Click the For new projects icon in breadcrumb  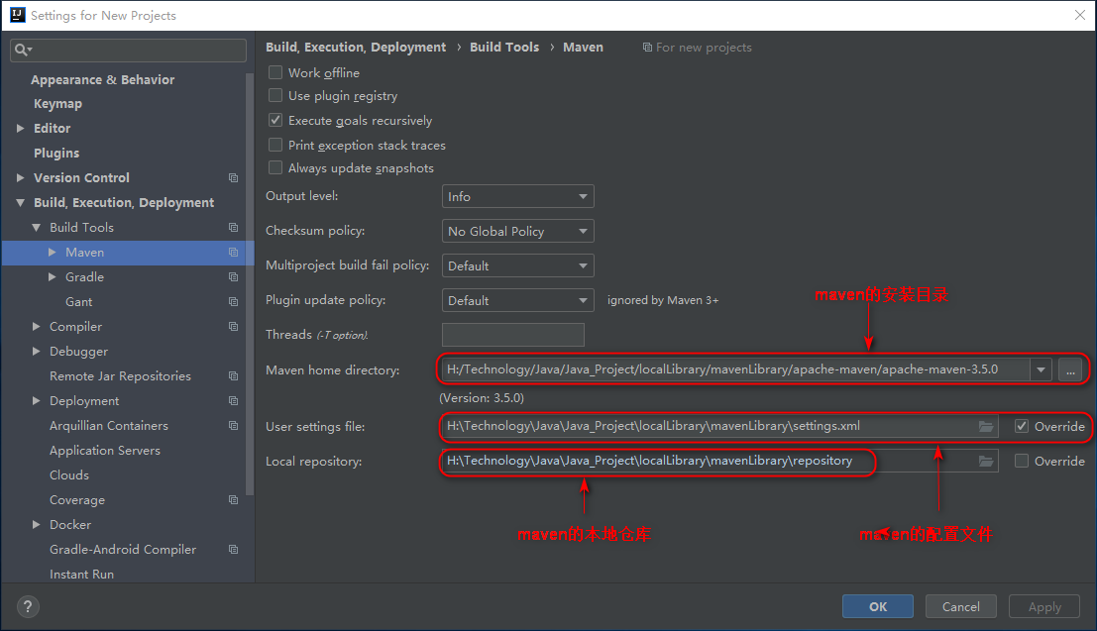[x=647, y=48]
